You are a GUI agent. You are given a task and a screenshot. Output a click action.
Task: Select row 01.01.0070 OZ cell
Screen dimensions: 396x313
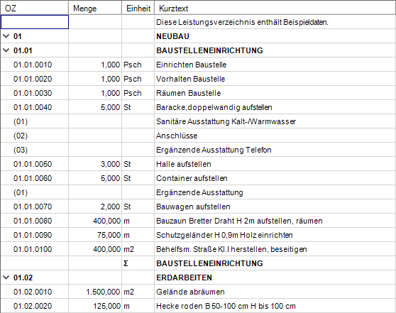[35, 207]
